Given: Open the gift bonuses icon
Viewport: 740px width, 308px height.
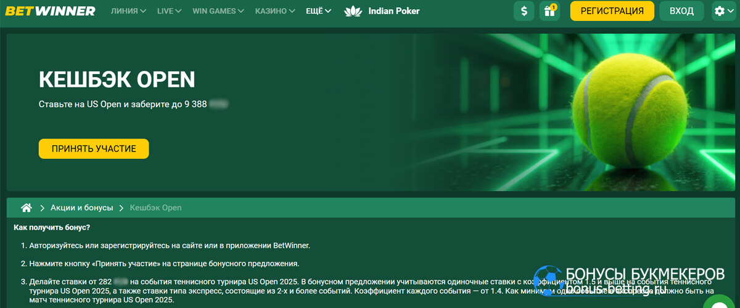Looking at the screenshot, I should 549,11.
